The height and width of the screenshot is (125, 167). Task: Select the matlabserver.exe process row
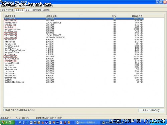coord(73,29)
